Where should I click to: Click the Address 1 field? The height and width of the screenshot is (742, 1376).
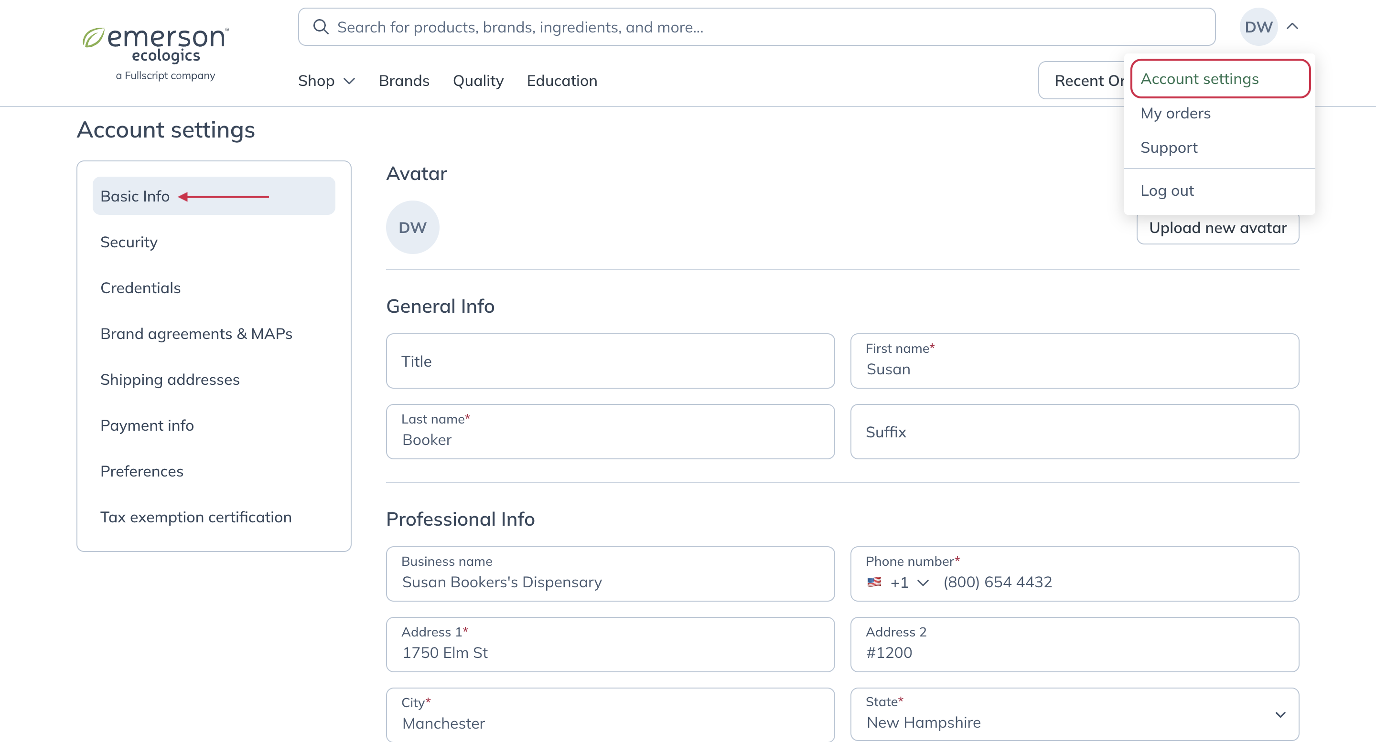click(x=610, y=644)
